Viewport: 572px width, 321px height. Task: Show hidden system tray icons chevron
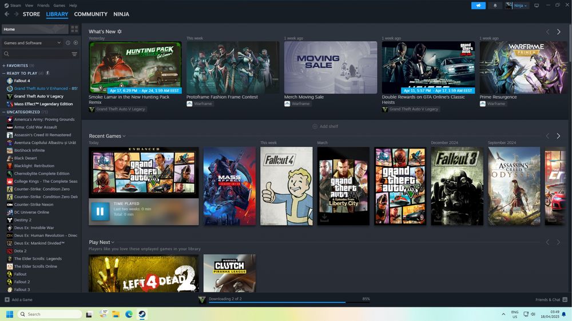coord(503,314)
